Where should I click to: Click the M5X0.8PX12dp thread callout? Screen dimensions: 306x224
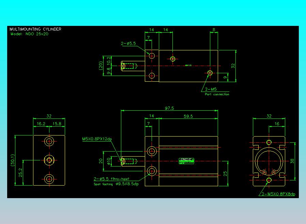[97, 139]
